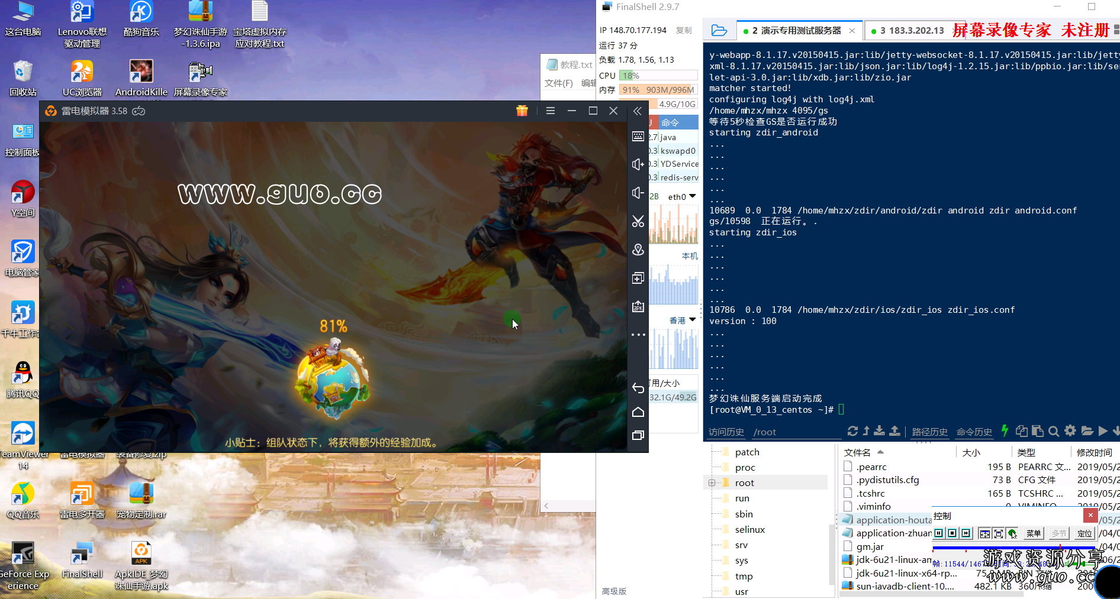The height and width of the screenshot is (599, 1120).
Task: Expand the eth0 network interface dropdown
Action: [692, 196]
